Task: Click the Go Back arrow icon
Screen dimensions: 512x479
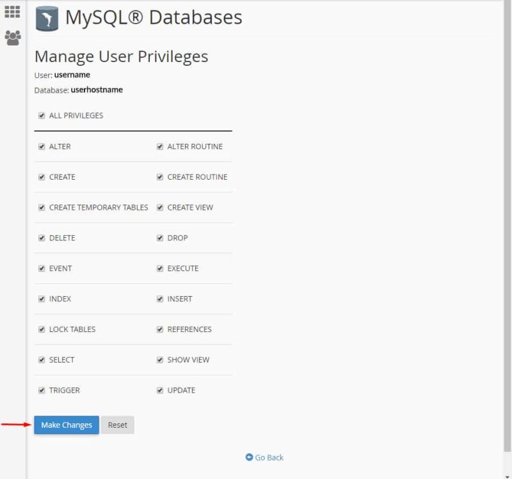Action: (x=249, y=457)
